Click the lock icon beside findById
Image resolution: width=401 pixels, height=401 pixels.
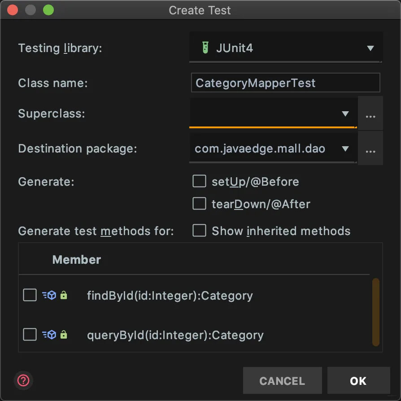[64, 296]
